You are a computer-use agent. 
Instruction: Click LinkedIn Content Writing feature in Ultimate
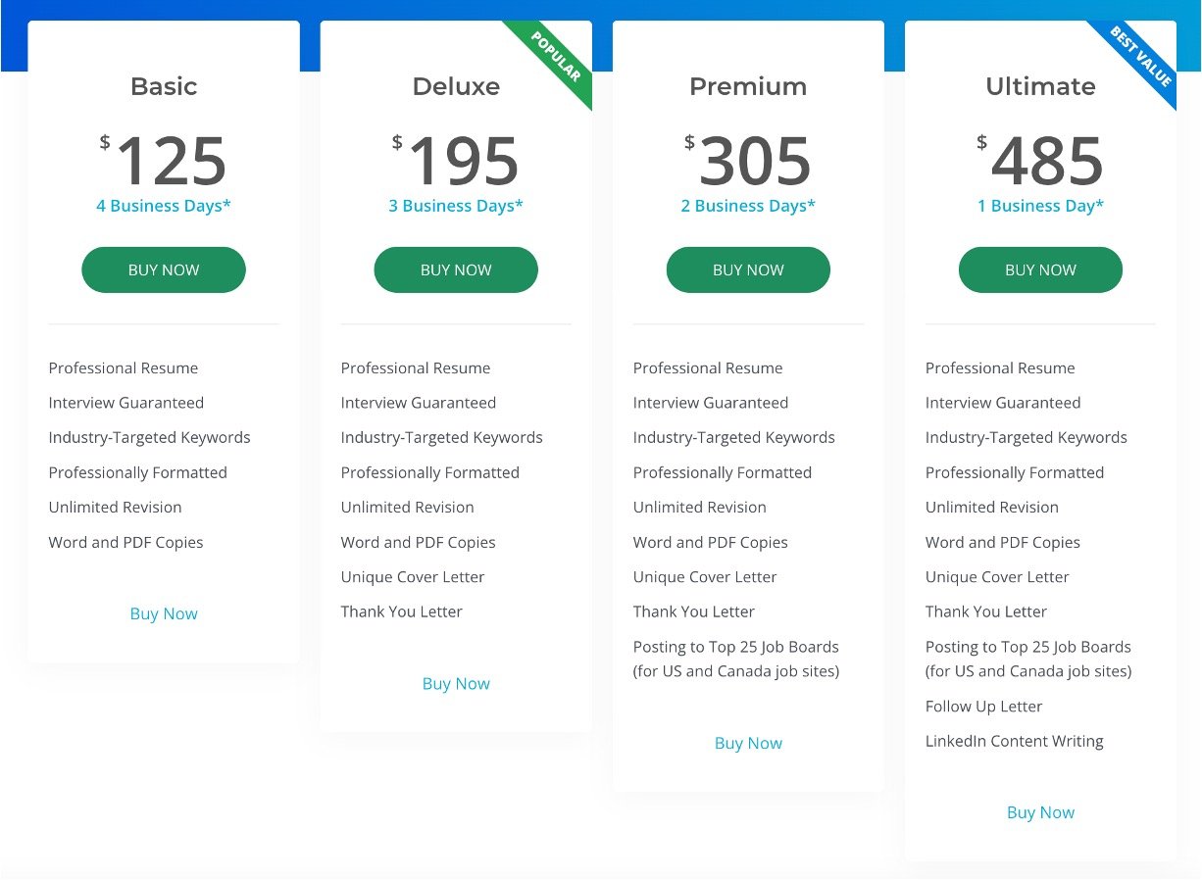point(1014,741)
